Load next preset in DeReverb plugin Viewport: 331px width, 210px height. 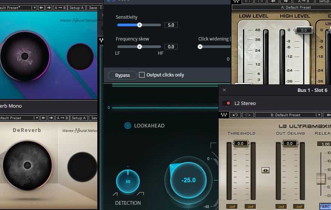[x=51, y=118]
